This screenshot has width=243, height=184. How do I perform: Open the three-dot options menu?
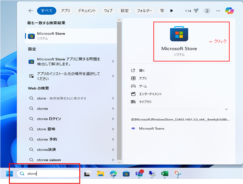point(218,11)
